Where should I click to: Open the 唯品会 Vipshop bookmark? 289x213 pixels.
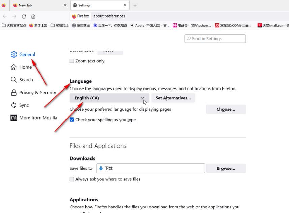(192, 25)
